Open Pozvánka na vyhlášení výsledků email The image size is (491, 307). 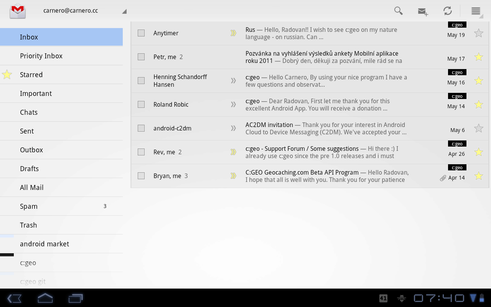(310, 57)
